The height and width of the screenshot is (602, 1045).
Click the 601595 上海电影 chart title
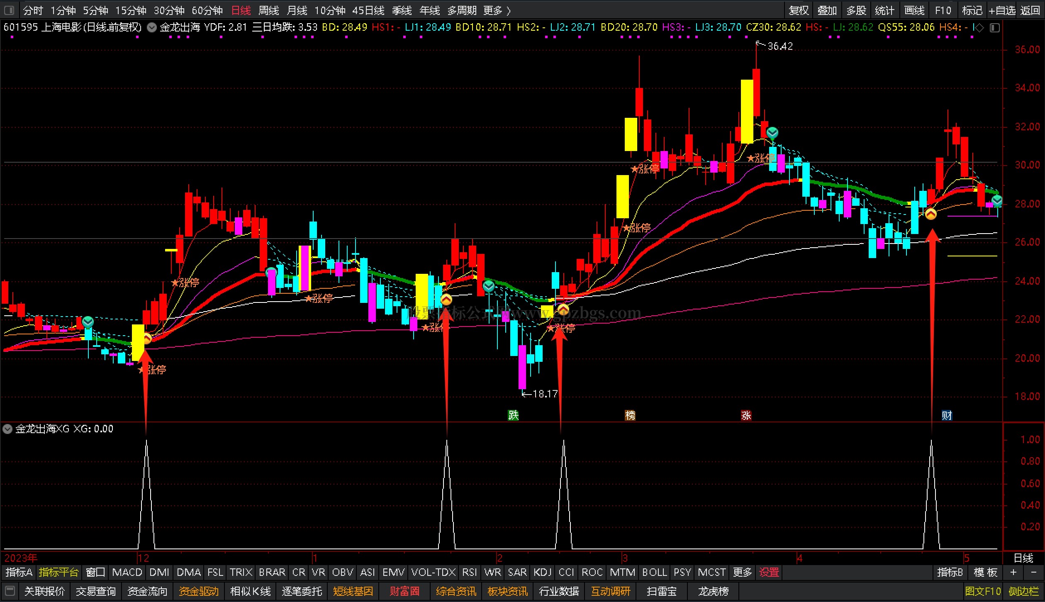[x=72, y=28]
